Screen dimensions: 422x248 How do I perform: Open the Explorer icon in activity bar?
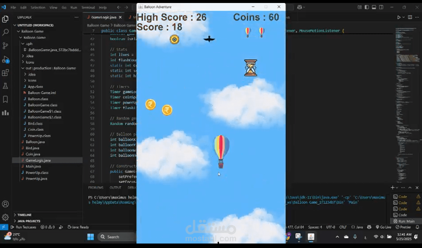pyautogui.click(x=5, y=19)
